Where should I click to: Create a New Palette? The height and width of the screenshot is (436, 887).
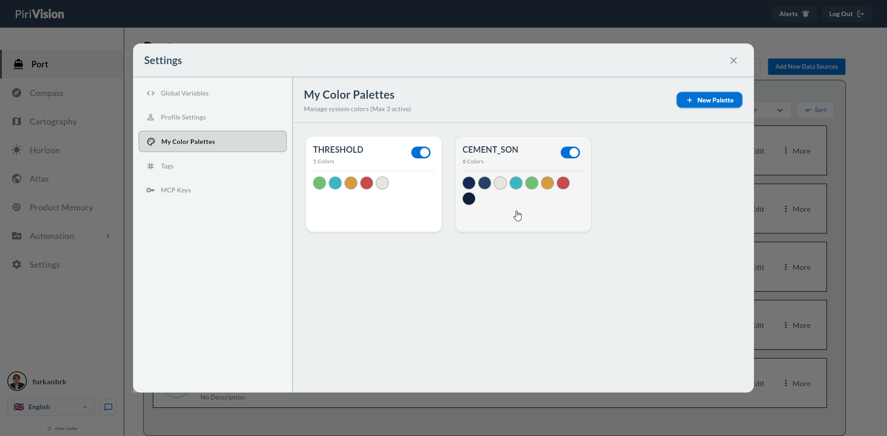click(x=710, y=100)
